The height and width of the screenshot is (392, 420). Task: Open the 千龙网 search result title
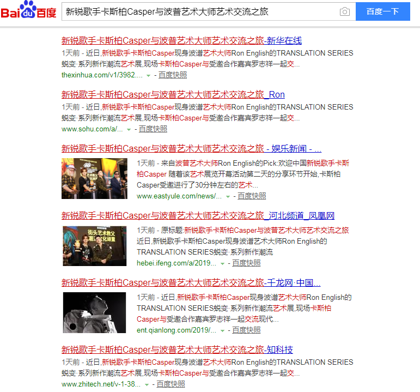pyautogui.click(x=191, y=283)
